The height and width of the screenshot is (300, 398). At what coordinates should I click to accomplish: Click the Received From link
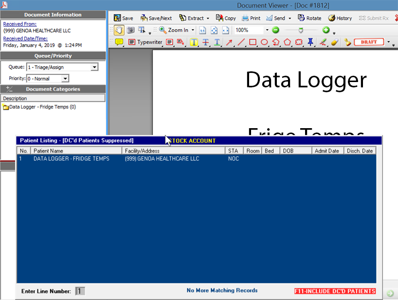tap(20, 24)
